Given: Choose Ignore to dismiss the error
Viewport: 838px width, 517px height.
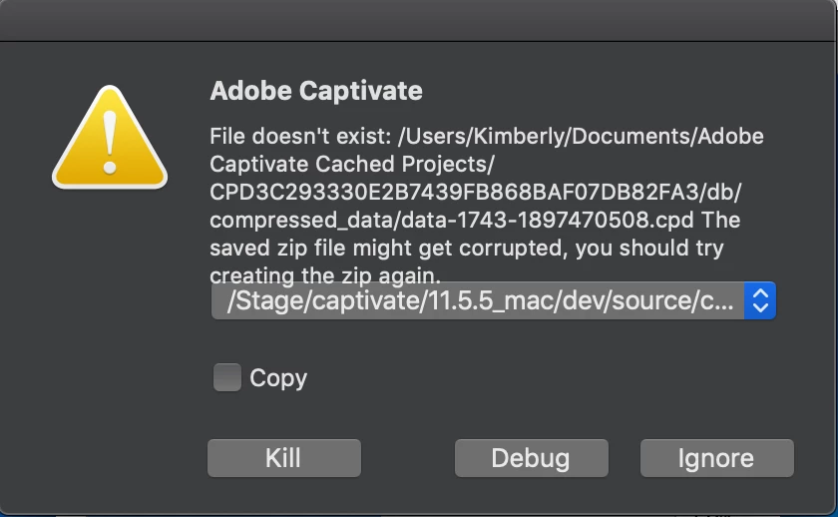Looking at the screenshot, I should pos(716,458).
